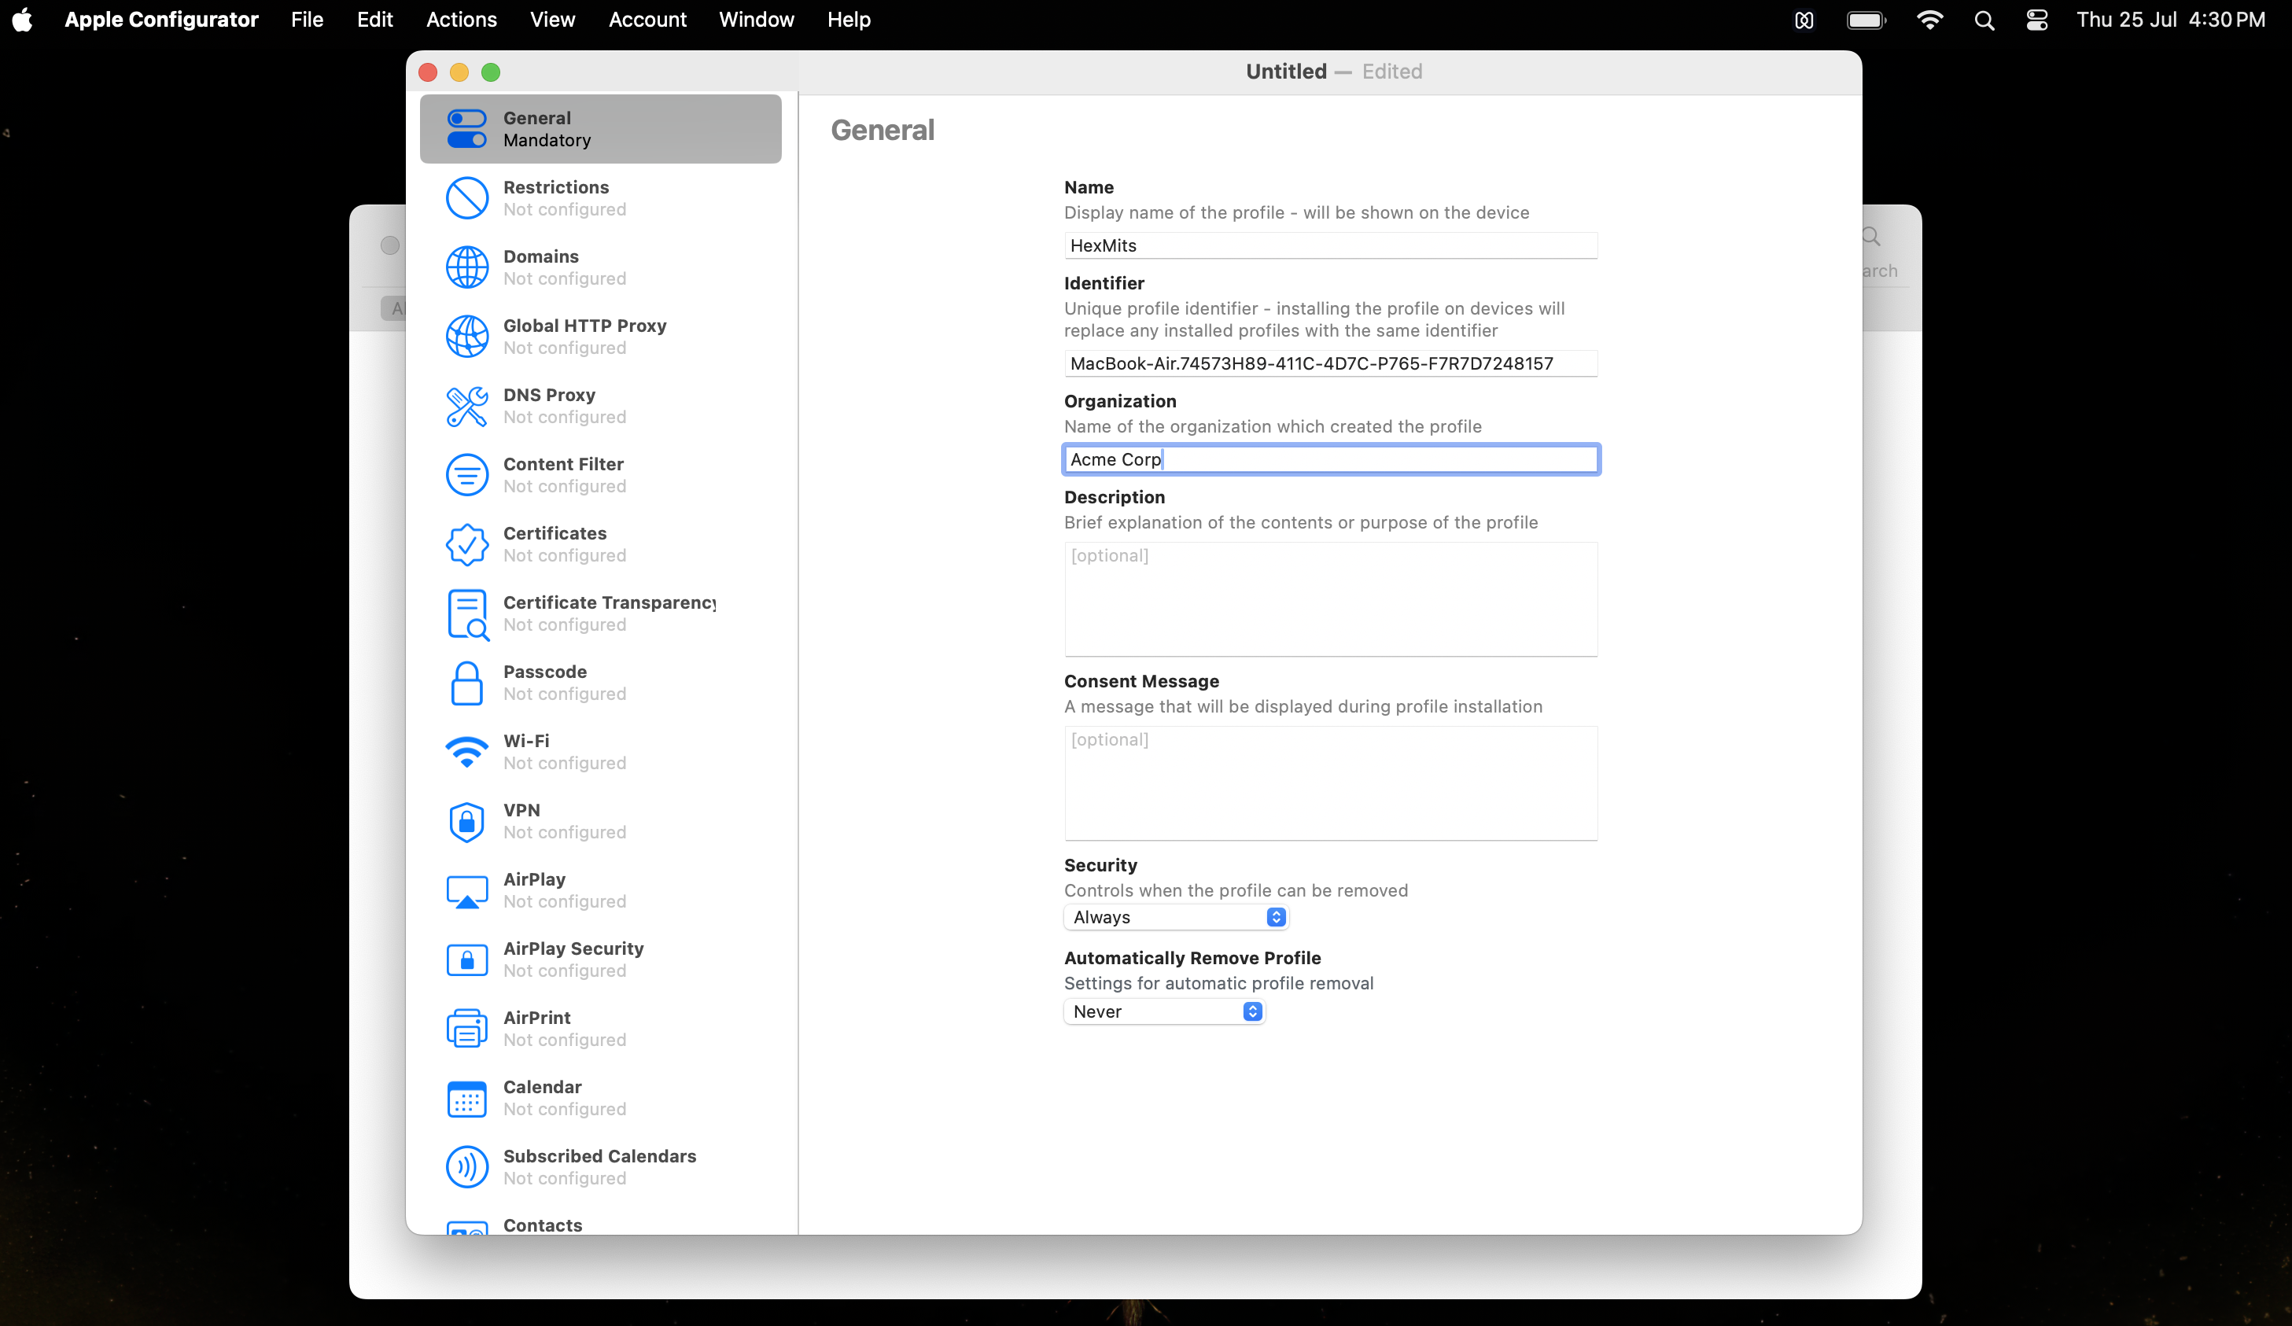Screen dimensions: 2292x1326
Task: Open the Automatically Remove Profile dropdown
Action: 1163,1011
